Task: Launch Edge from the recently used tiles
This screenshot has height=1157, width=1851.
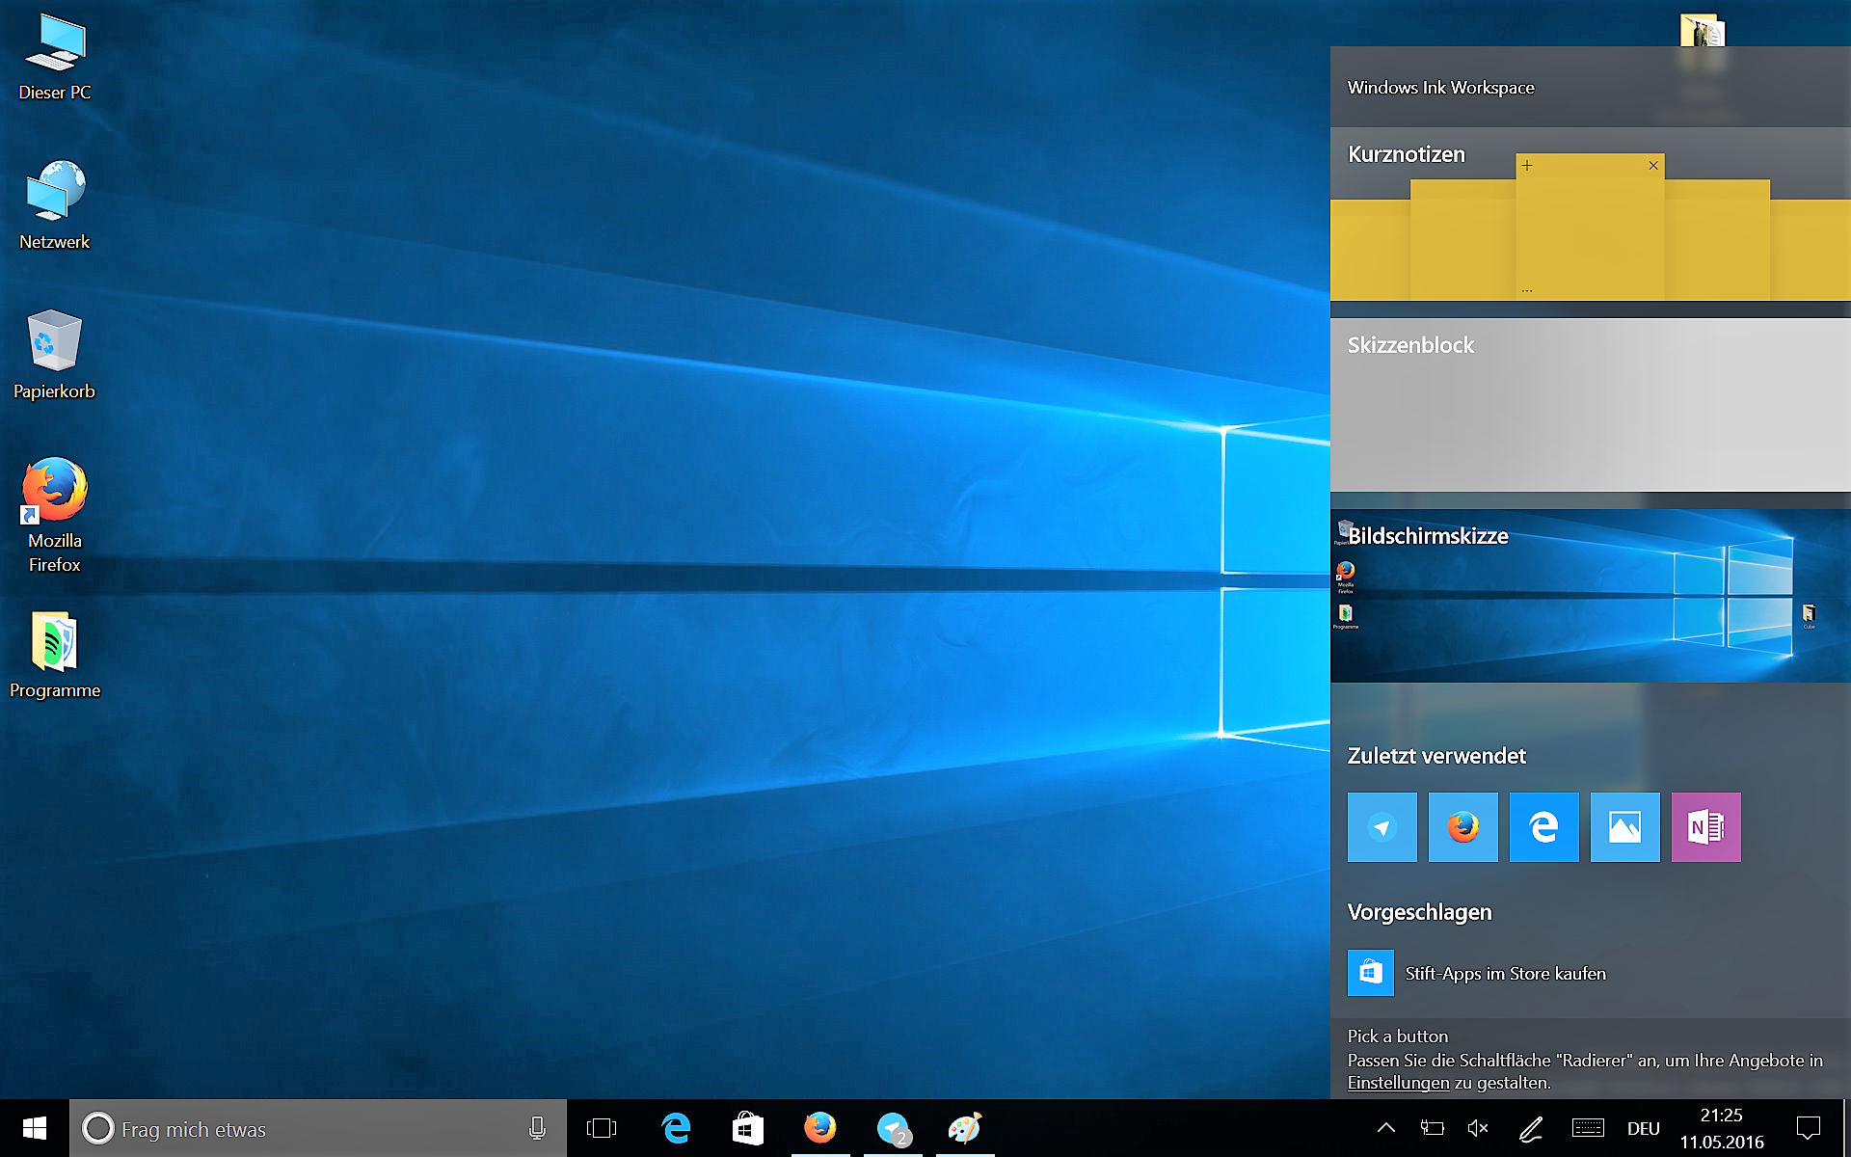Action: [x=1543, y=827]
